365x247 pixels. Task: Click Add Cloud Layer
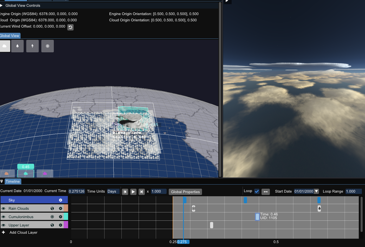pyautogui.click(x=23, y=232)
